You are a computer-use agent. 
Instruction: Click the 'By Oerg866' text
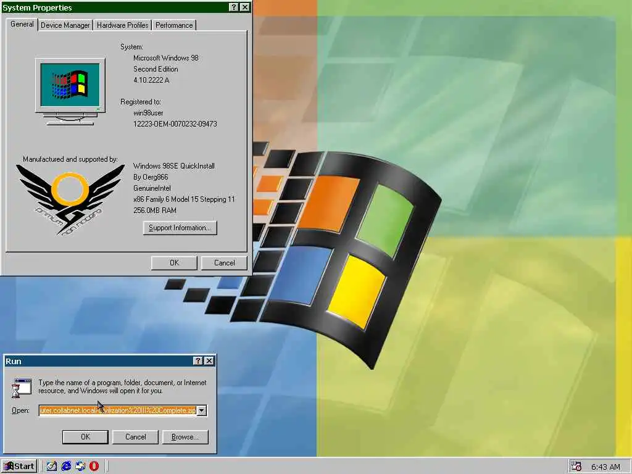pos(151,177)
